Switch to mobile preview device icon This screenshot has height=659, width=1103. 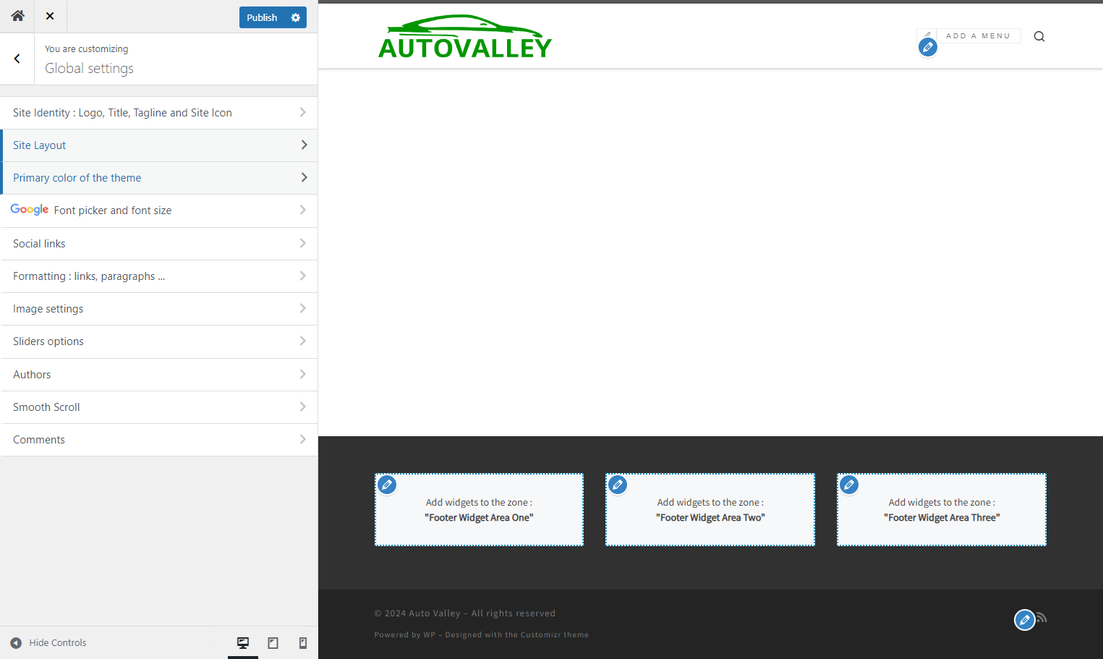point(303,643)
